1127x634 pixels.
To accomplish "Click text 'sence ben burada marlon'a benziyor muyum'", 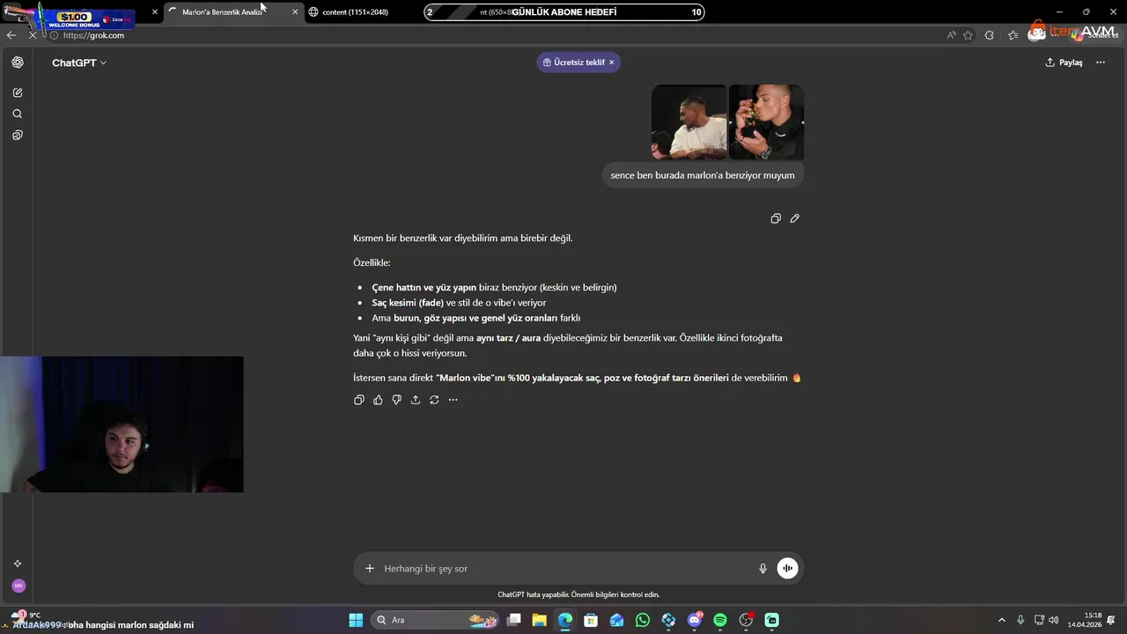I will tap(703, 175).
